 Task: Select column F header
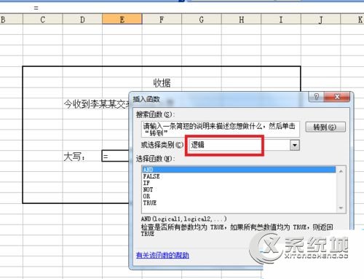coord(162,19)
